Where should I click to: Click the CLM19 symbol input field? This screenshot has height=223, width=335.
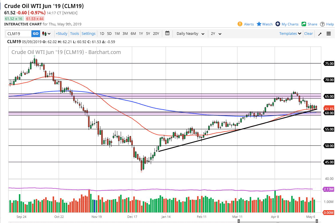tap(18, 33)
